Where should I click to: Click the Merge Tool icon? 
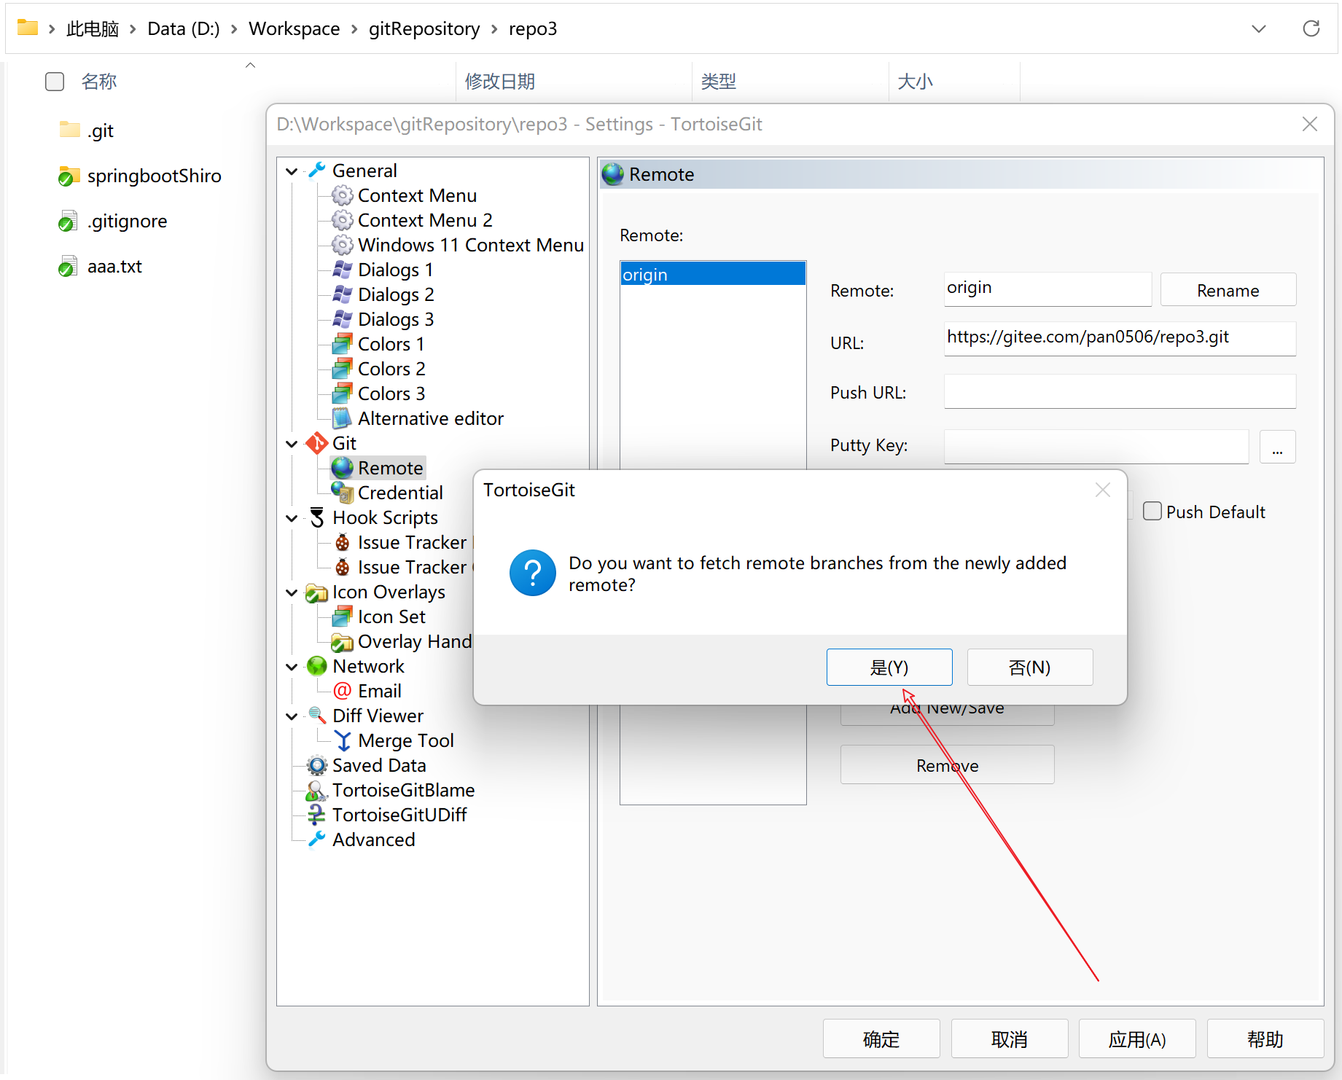pos(342,740)
